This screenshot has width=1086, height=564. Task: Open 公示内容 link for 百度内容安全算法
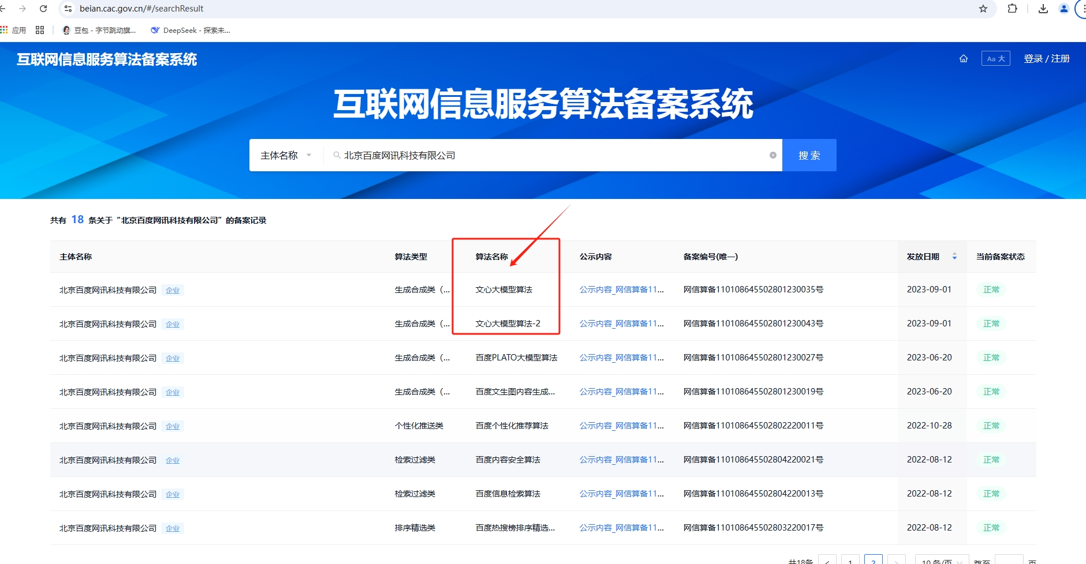[622, 460]
